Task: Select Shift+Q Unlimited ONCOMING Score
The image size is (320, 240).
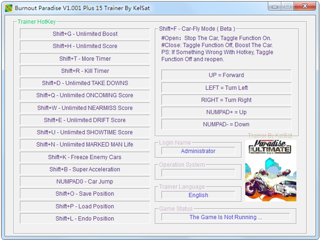Action: [85, 95]
